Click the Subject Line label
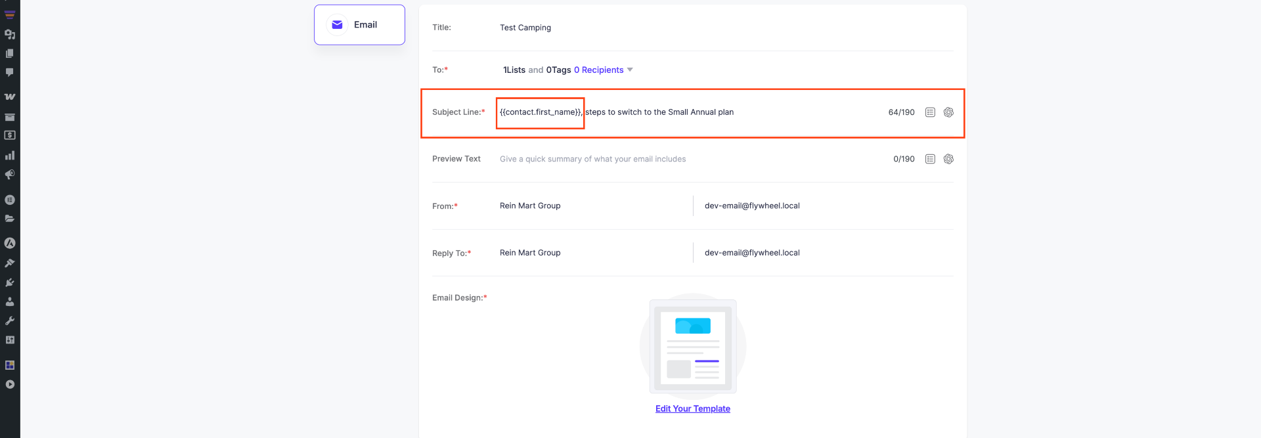 pos(458,112)
